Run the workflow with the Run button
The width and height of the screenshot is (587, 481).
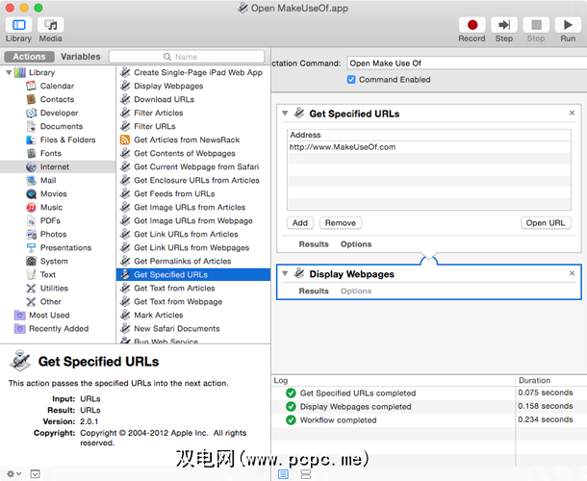click(568, 25)
